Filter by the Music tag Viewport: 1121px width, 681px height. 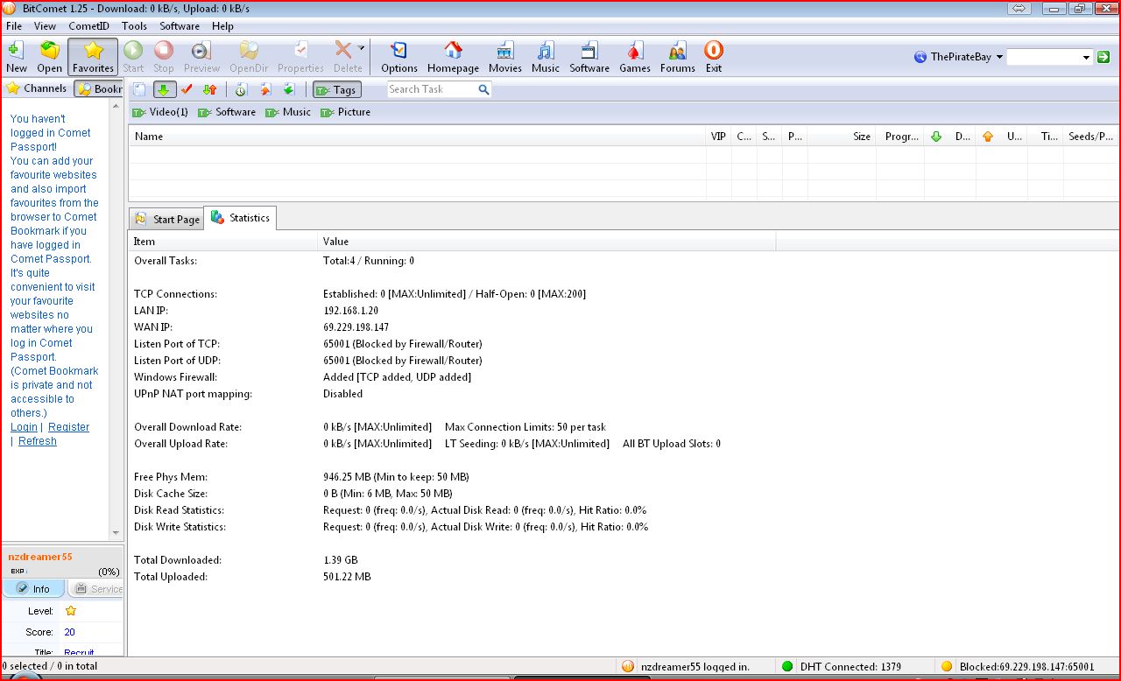pyautogui.click(x=288, y=112)
